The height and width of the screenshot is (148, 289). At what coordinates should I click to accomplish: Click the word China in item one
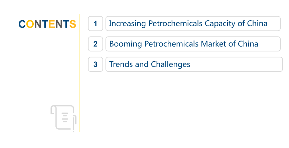tap(257, 24)
